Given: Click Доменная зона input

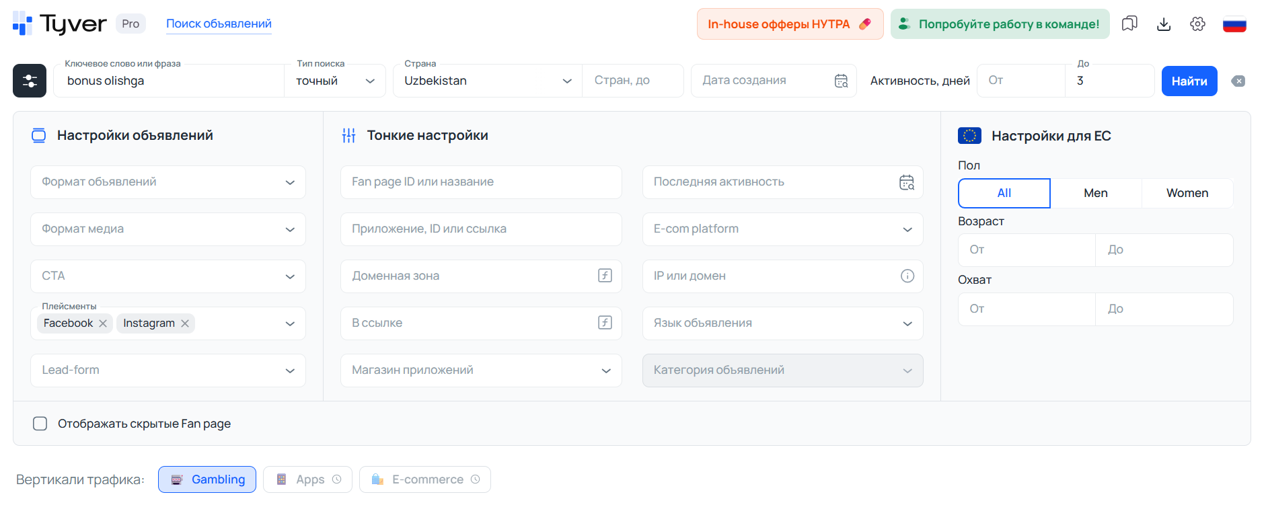Looking at the screenshot, I should (481, 276).
